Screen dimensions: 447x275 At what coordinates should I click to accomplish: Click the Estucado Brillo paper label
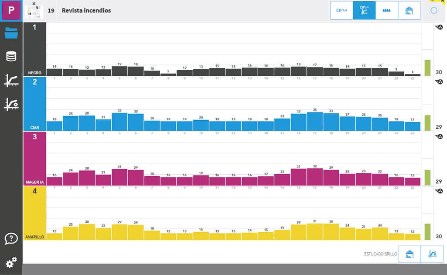click(x=380, y=254)
